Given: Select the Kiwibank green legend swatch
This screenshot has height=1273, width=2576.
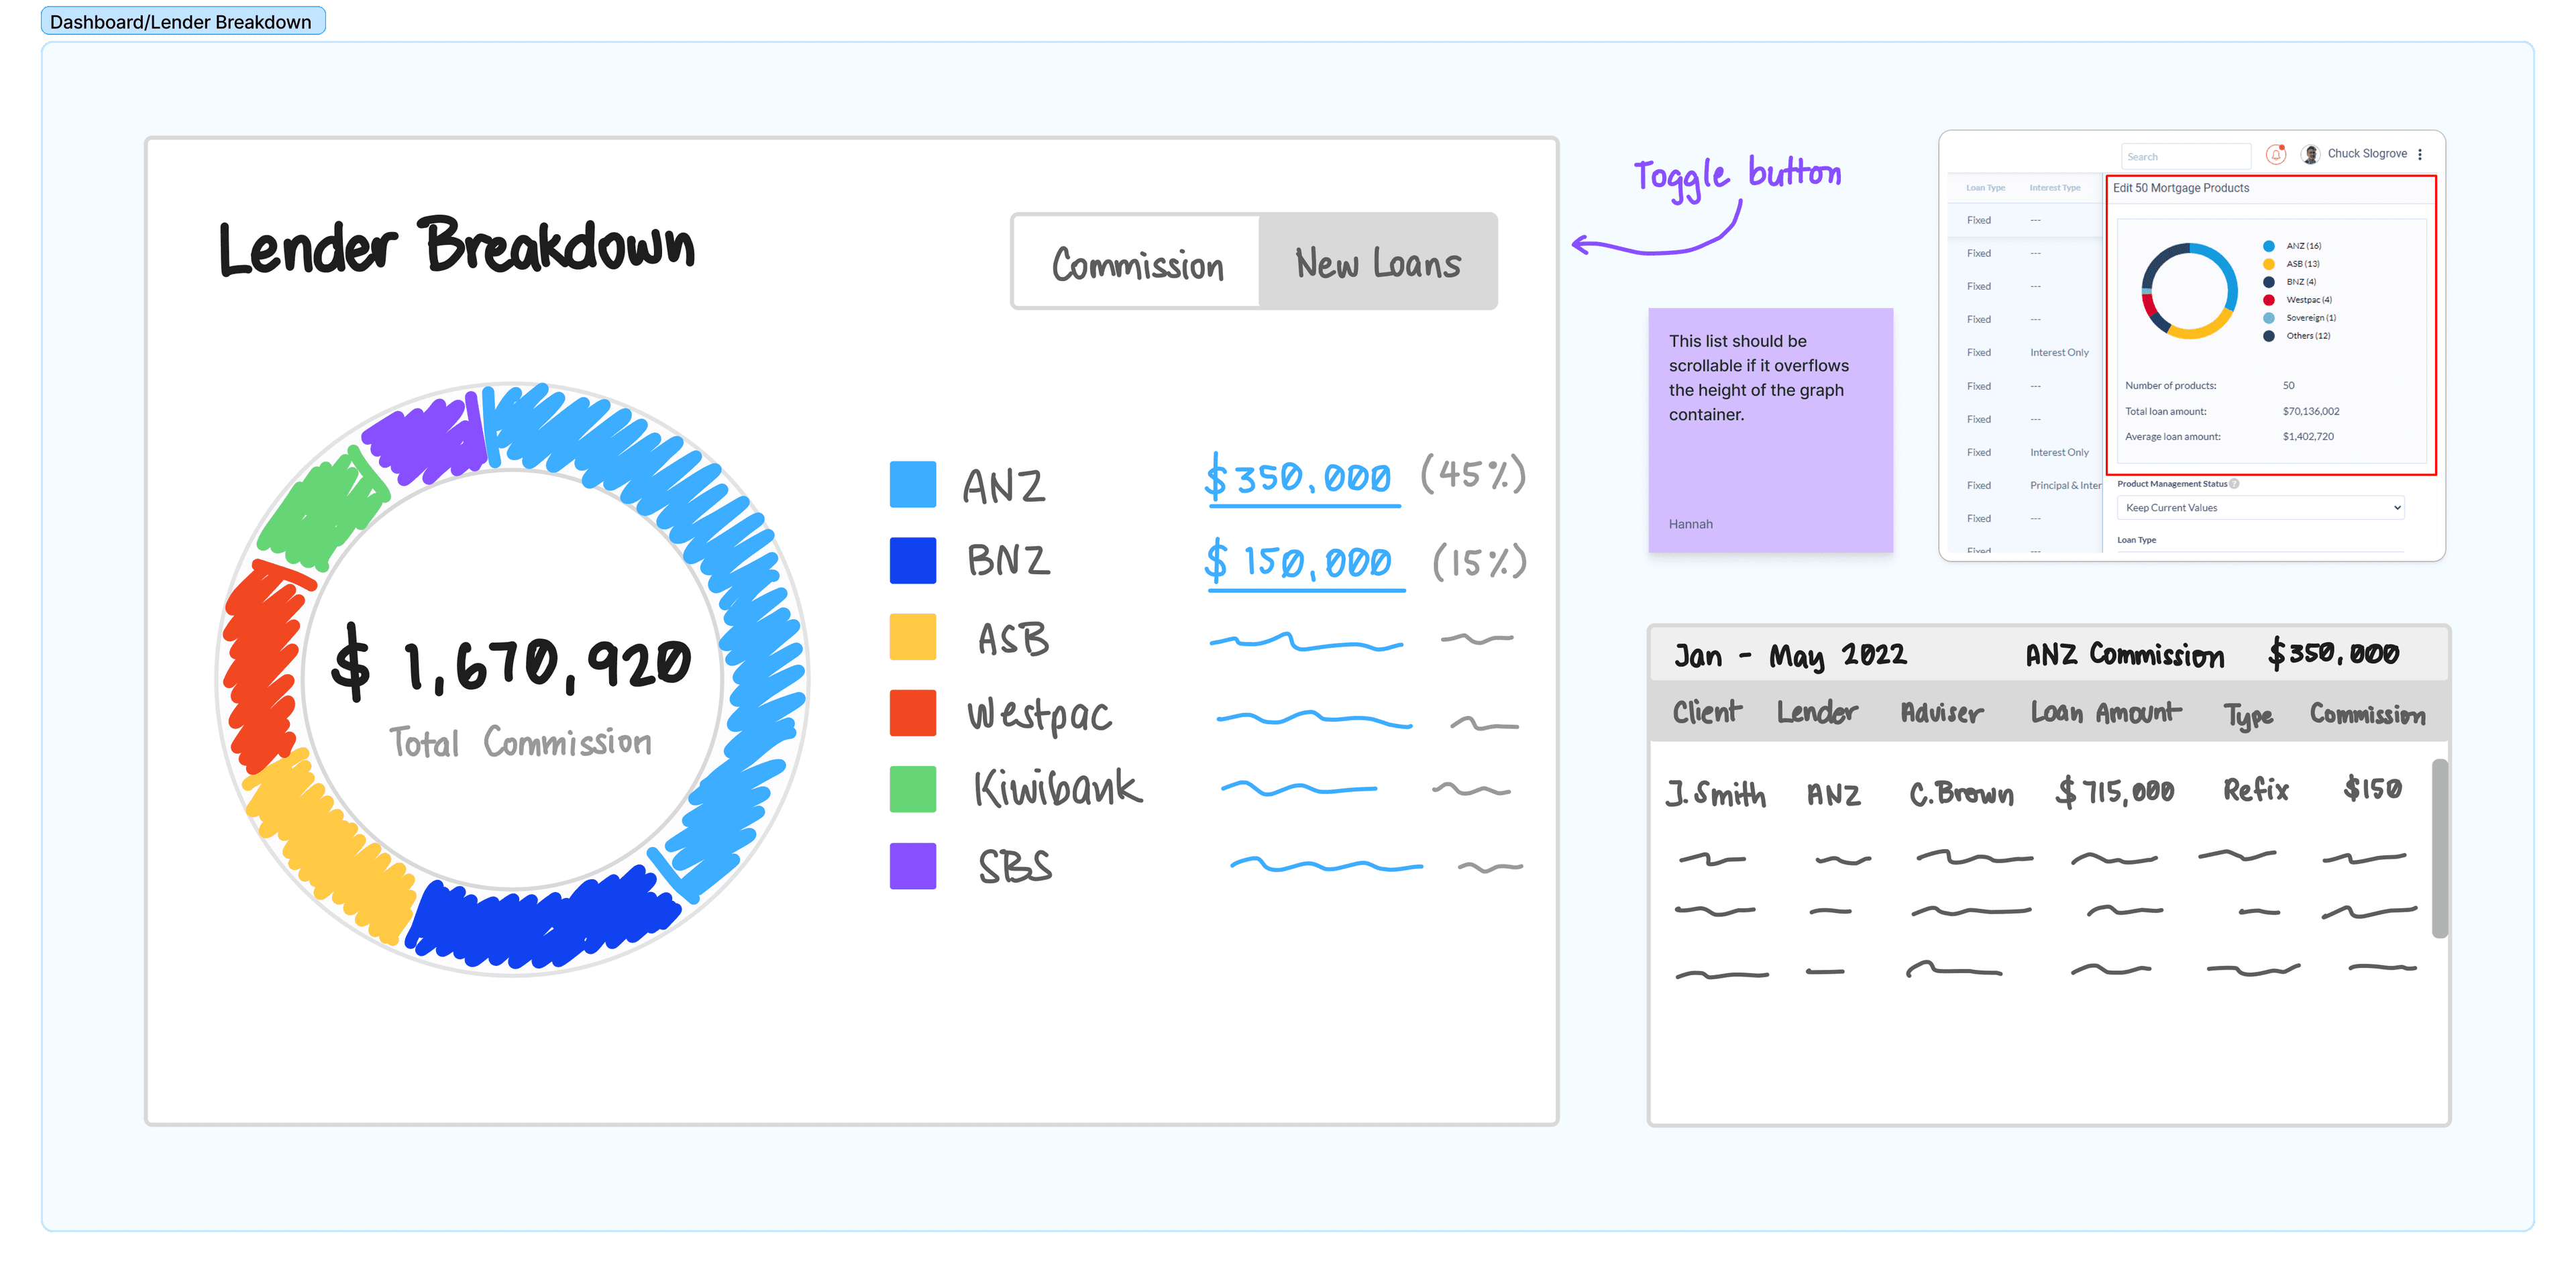Looking at the screenshot, I should coord(913,789).
